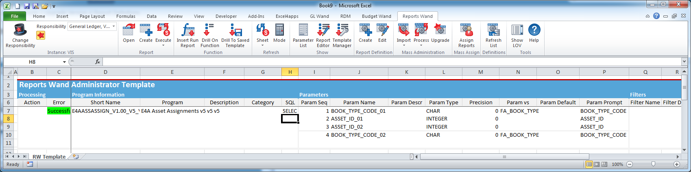Click the Excel help question mark icon
This screenshot has width=691, height=172.
pos(656,16)
